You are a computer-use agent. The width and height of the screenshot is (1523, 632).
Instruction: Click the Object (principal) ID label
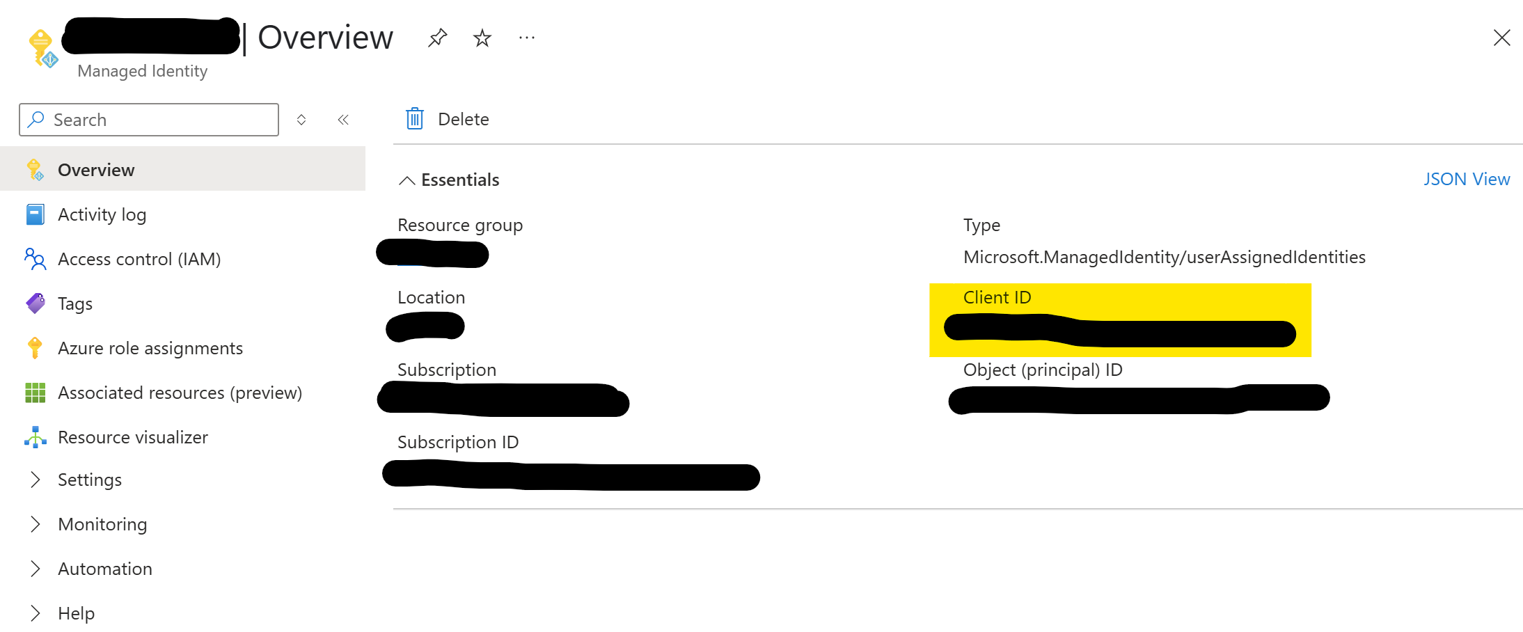pyautogui.click(x=1043, y=370)
